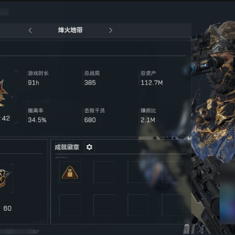Select the 烽火地带 mode title
235x235 pixels.
[70, 30]
